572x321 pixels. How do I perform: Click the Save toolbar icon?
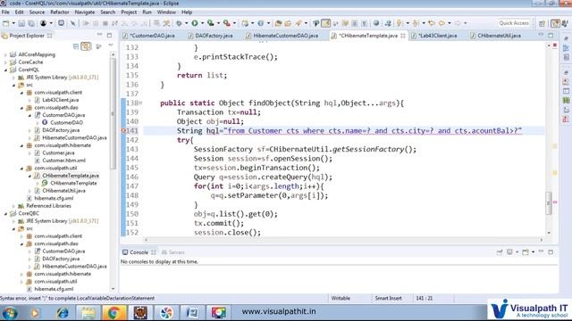[x=21, y=23]
